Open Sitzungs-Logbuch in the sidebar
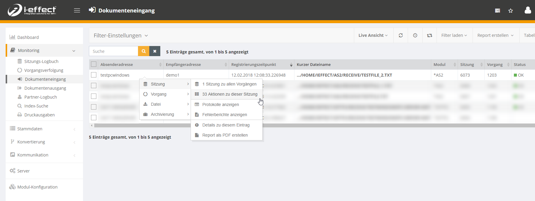 coord(41,61)
